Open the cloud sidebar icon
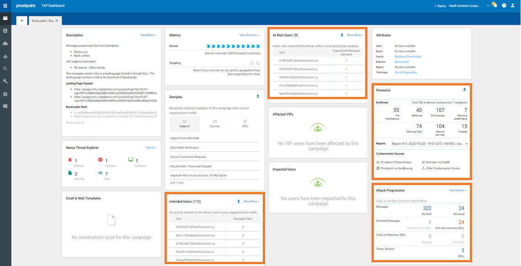The image size is (521, 266). point(5,43)
